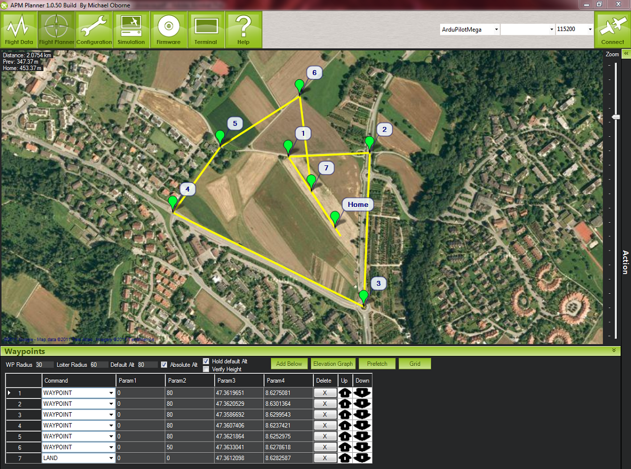Open the command dropdown for row 5
Image resolution: width=631 pixels, height=469 pixels.
point(111,436)
